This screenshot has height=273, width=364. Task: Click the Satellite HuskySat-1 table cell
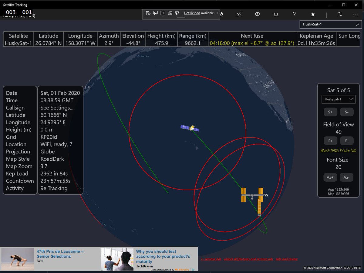coord(18,43)
